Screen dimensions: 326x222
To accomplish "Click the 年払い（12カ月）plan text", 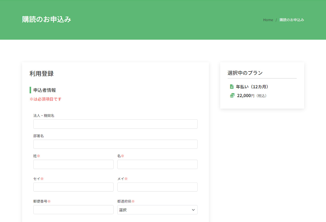I will pyautogui.click(x=252, y=87).
